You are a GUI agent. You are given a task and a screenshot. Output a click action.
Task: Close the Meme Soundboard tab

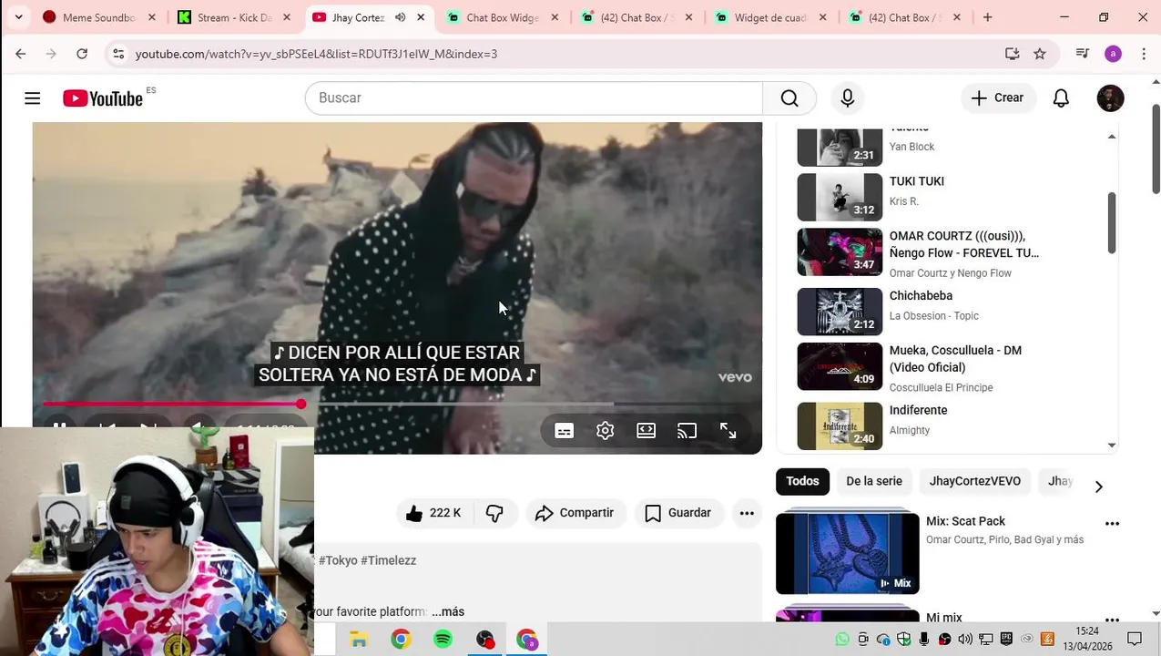tap(152, 17)
